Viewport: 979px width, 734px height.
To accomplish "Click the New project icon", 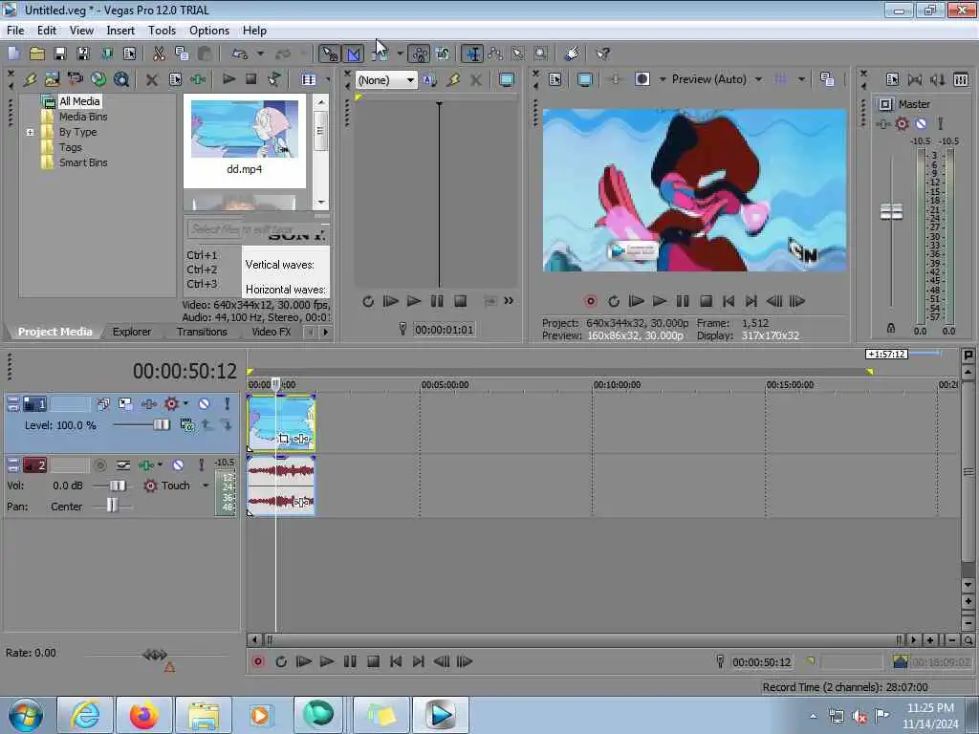I will pyautogui.click(x=13, y=54).
